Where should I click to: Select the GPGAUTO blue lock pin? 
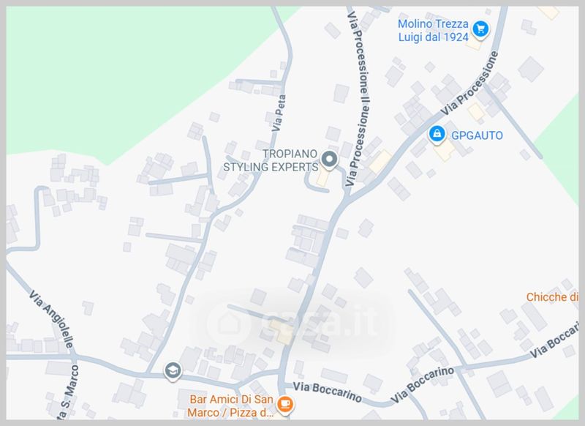tap(437, 134)
